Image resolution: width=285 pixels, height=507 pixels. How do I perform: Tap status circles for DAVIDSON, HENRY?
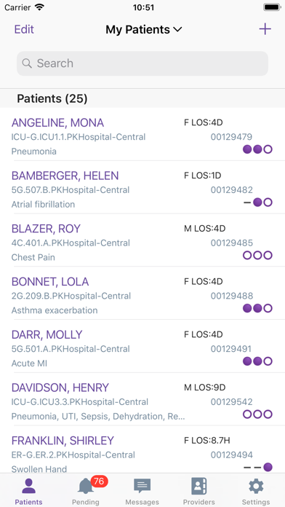pos(257,414)
